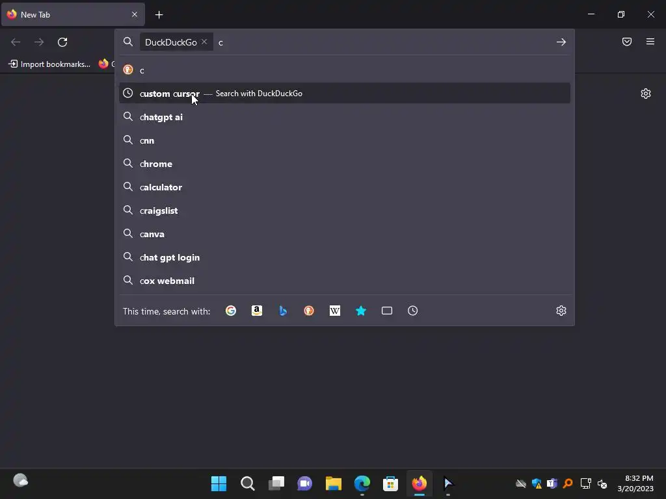Open new tab personalize gear icon
Screen dimensions: 666x499
(x=646, y=94)
